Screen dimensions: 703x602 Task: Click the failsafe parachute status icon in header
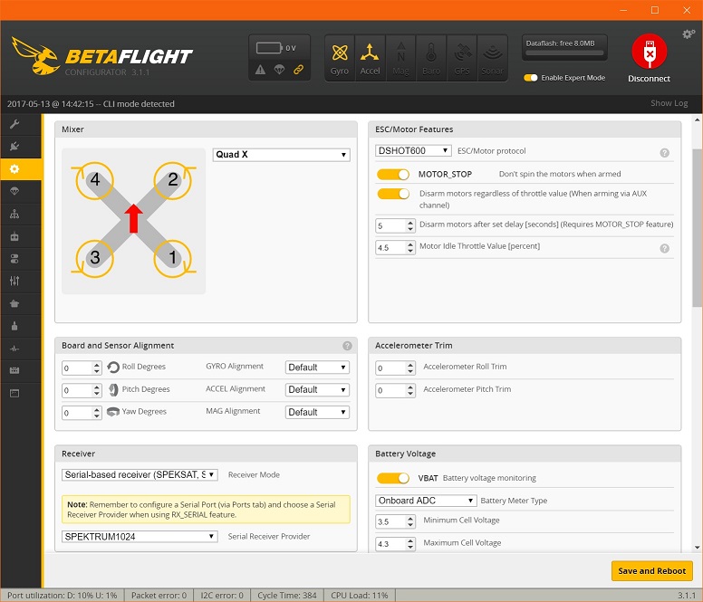tap(279, 70)
